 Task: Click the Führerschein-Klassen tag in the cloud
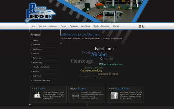(x=111, y=64)
